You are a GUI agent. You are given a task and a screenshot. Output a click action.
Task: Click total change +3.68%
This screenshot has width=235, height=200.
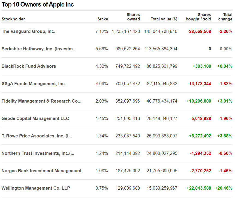[x=225, y=136]
